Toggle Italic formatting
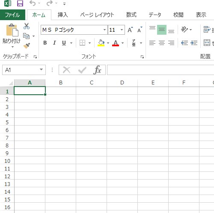Image resolution: width=214 pixels, height=213 pixels. (54, 43)
